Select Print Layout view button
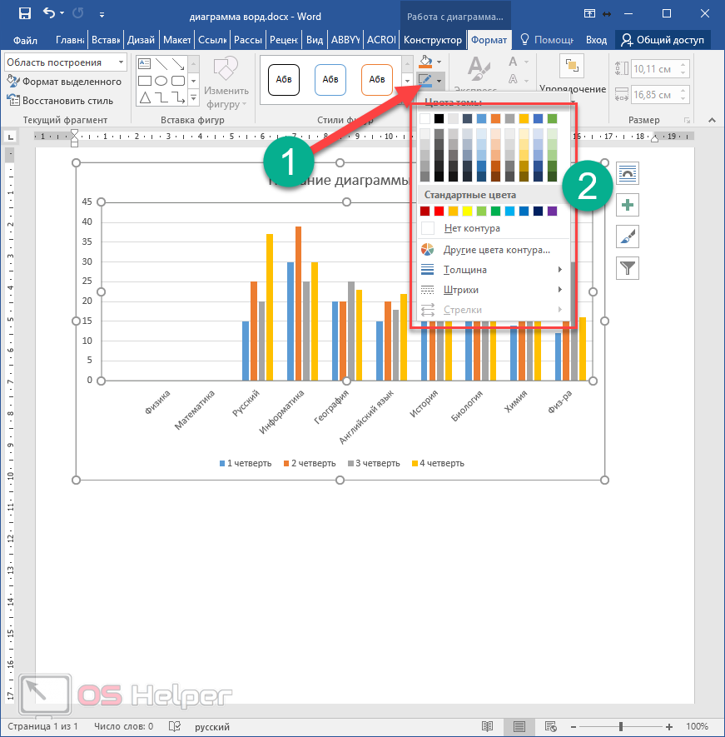 pos(519,726)
